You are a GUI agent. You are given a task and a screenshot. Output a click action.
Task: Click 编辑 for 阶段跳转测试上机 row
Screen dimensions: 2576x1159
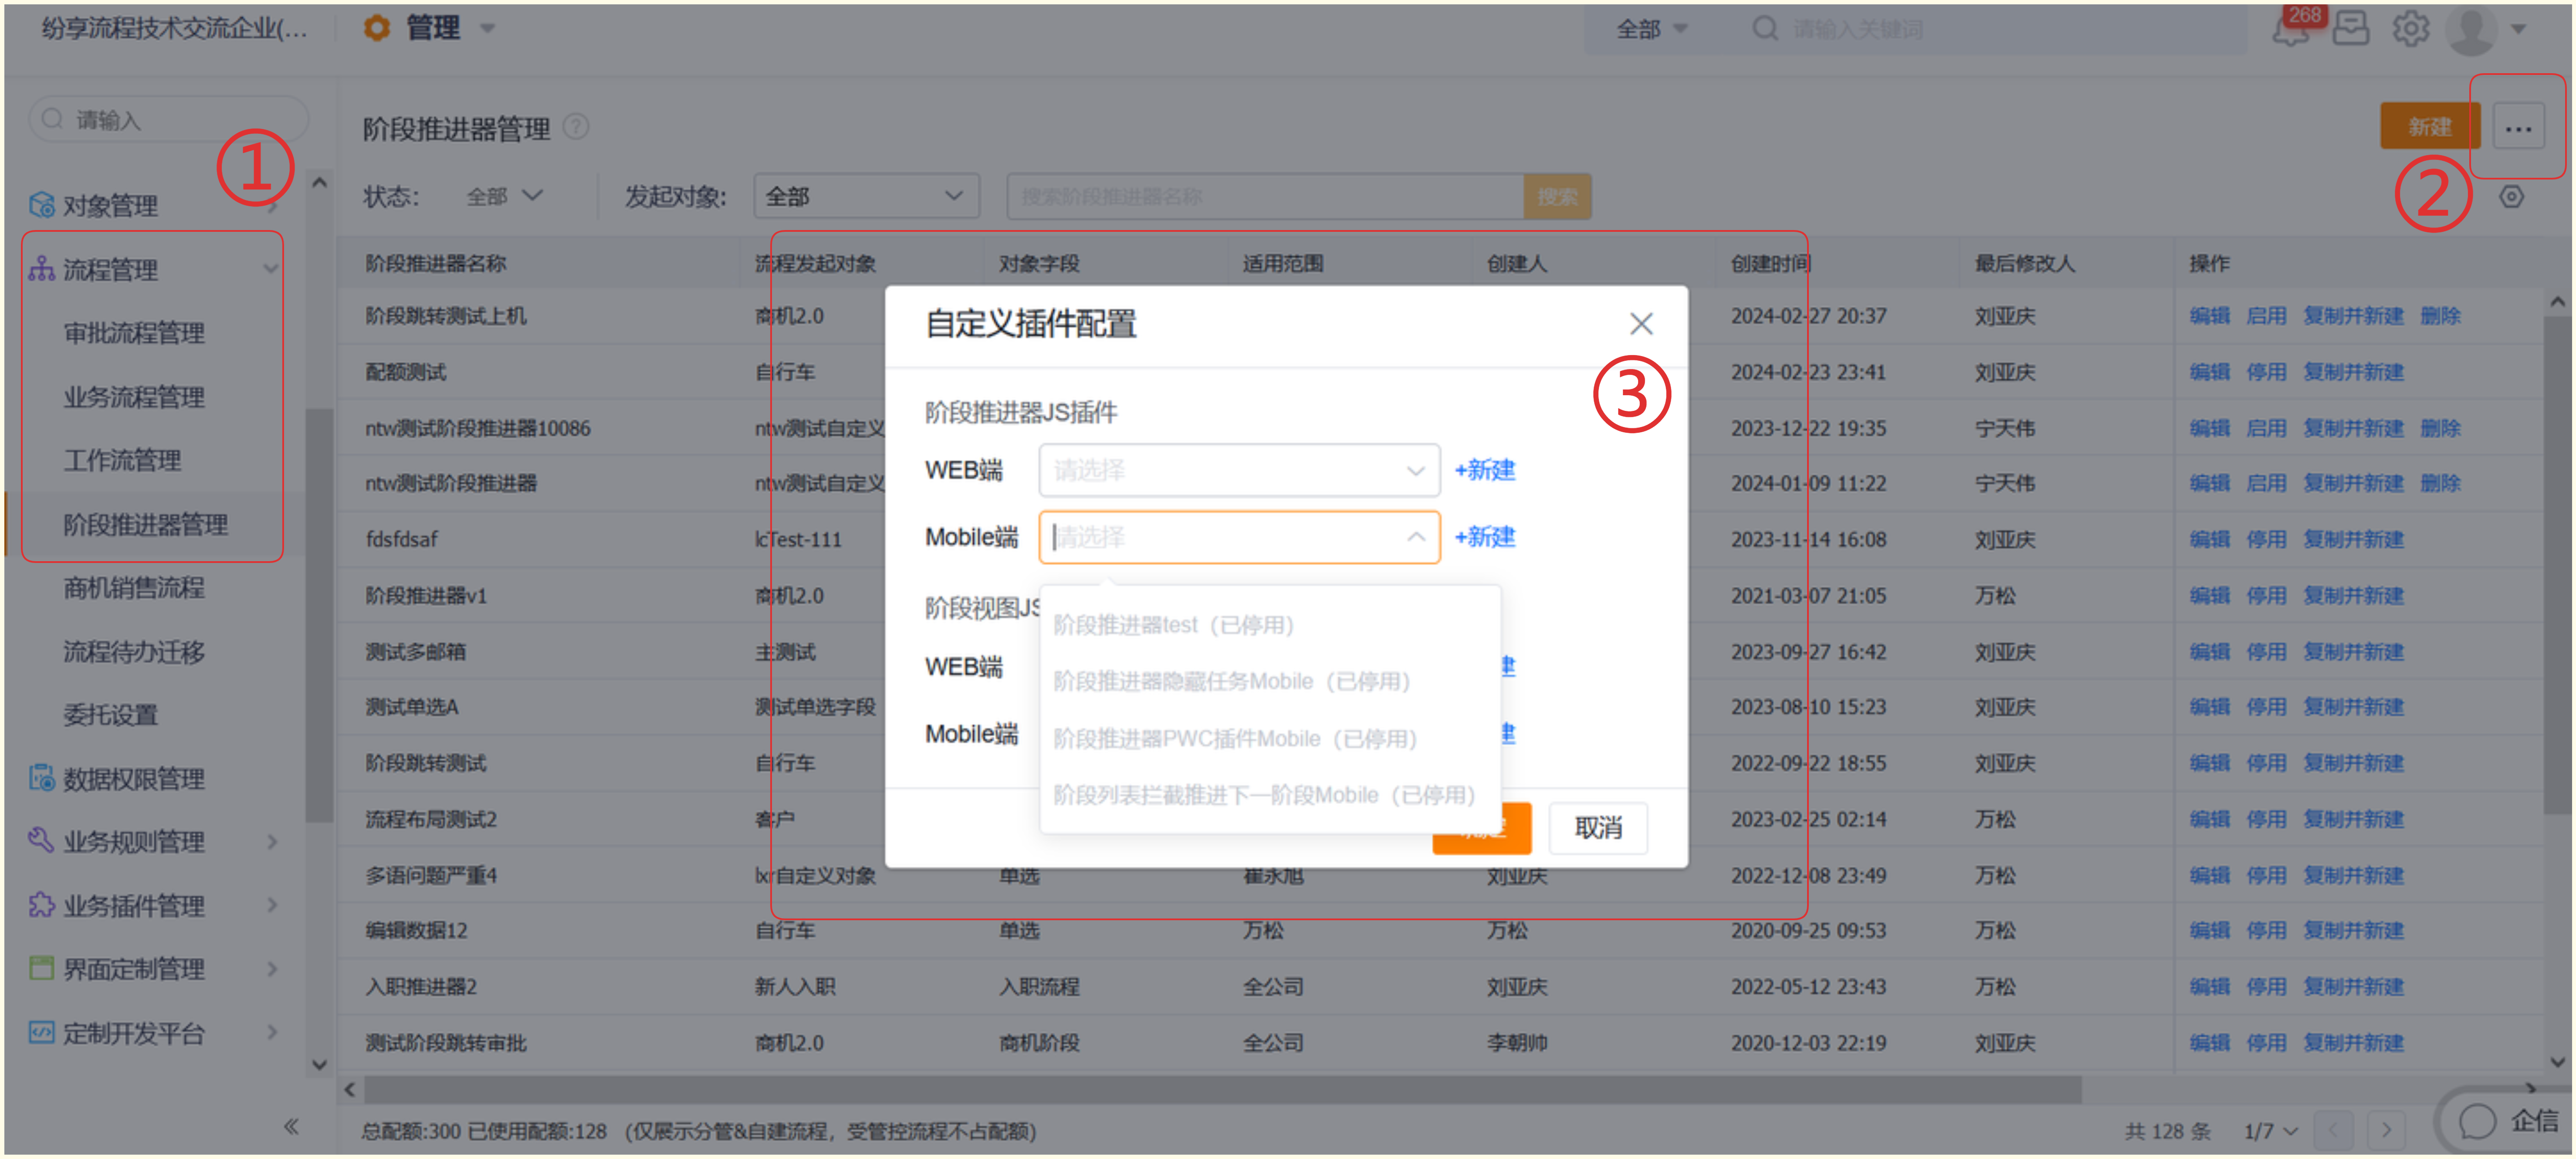2209,316
